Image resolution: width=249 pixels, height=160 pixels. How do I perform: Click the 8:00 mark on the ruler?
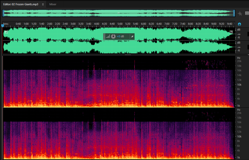(191, 24)
